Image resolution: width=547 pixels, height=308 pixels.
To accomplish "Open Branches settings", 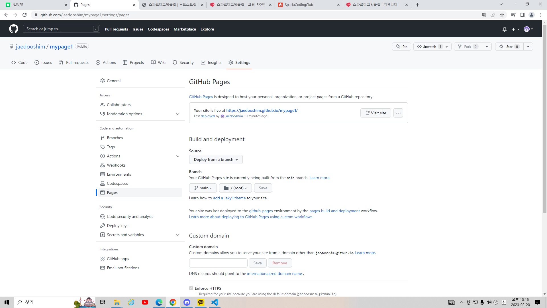I will [x=140, y=138].
